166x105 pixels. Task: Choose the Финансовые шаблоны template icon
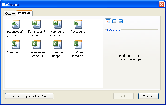[x=37, y=45]
